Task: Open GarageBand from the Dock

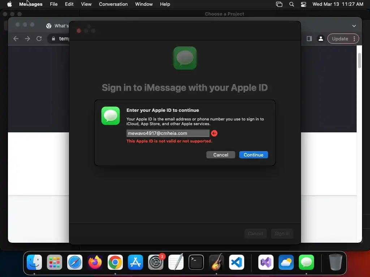Action: (216, 262)
